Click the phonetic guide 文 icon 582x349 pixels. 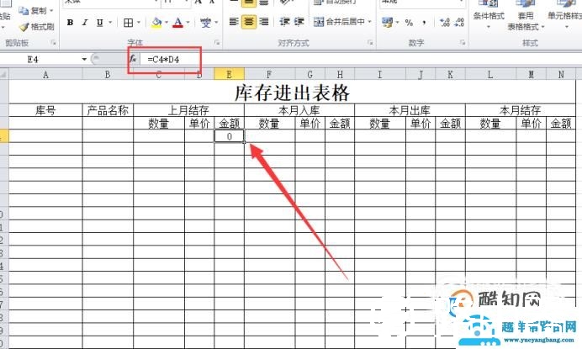(x=205, y=22)
